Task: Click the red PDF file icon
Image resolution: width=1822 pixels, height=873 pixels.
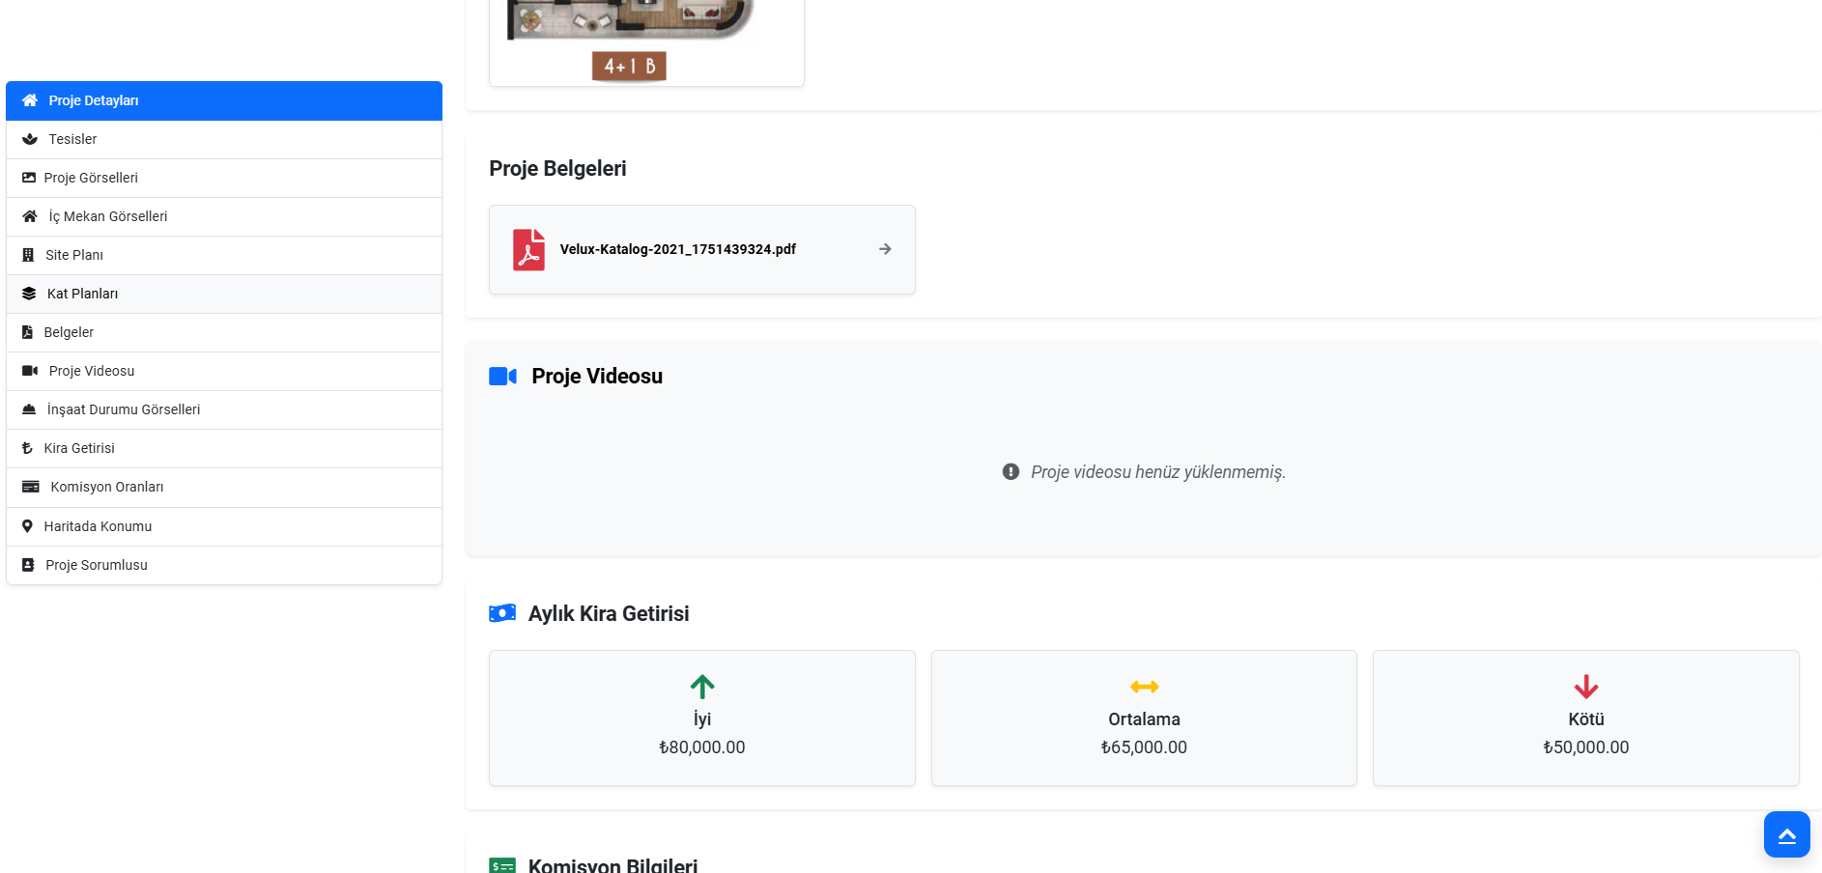Action: pyautogui.click(x=528, y=249)
